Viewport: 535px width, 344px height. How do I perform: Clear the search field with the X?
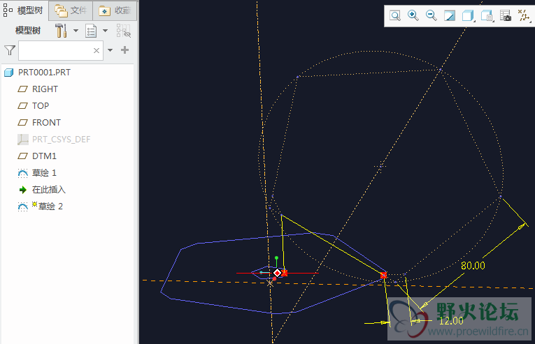[x=97, y=50]
